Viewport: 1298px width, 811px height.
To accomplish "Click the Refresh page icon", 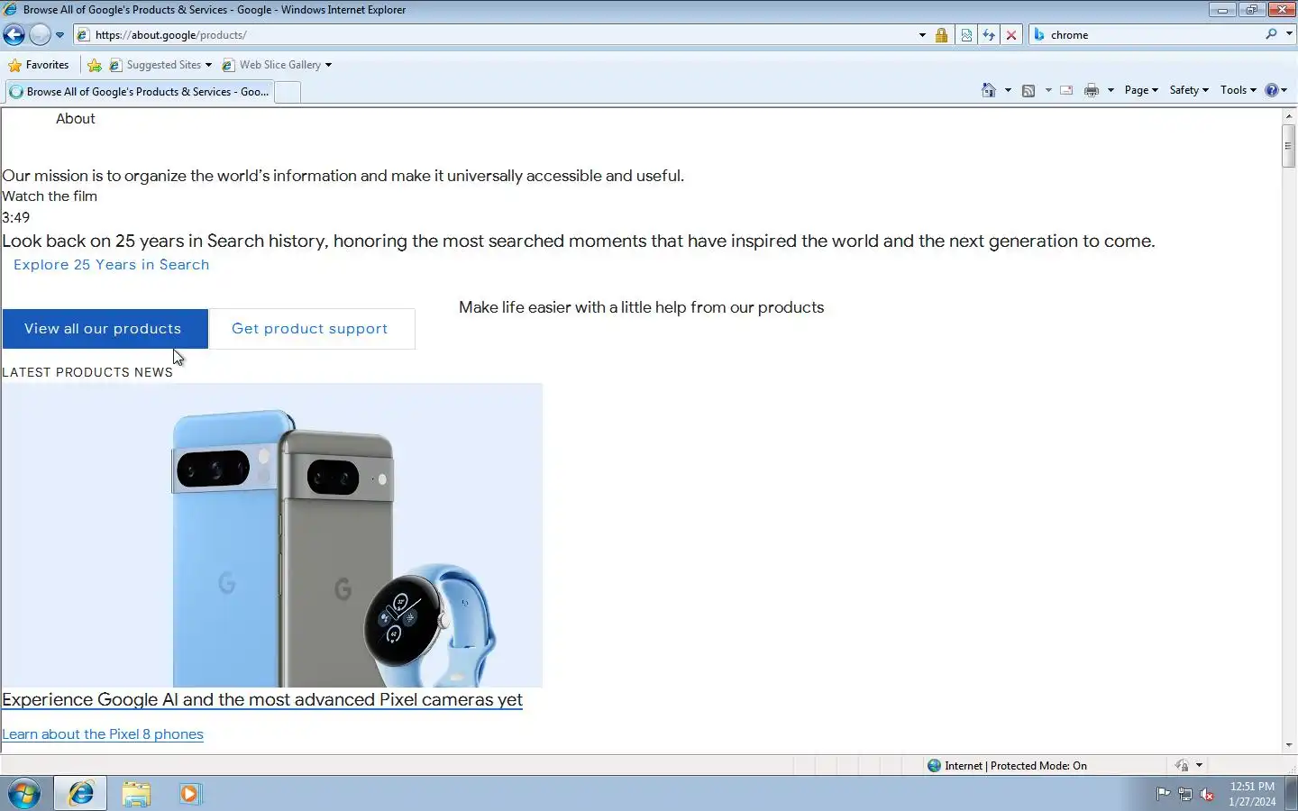I will [x=989, y=35].
